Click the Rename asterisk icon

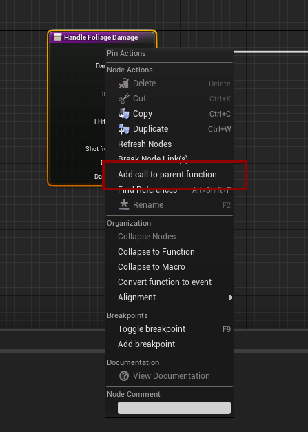pyautogui.click(x=124, y=205)
